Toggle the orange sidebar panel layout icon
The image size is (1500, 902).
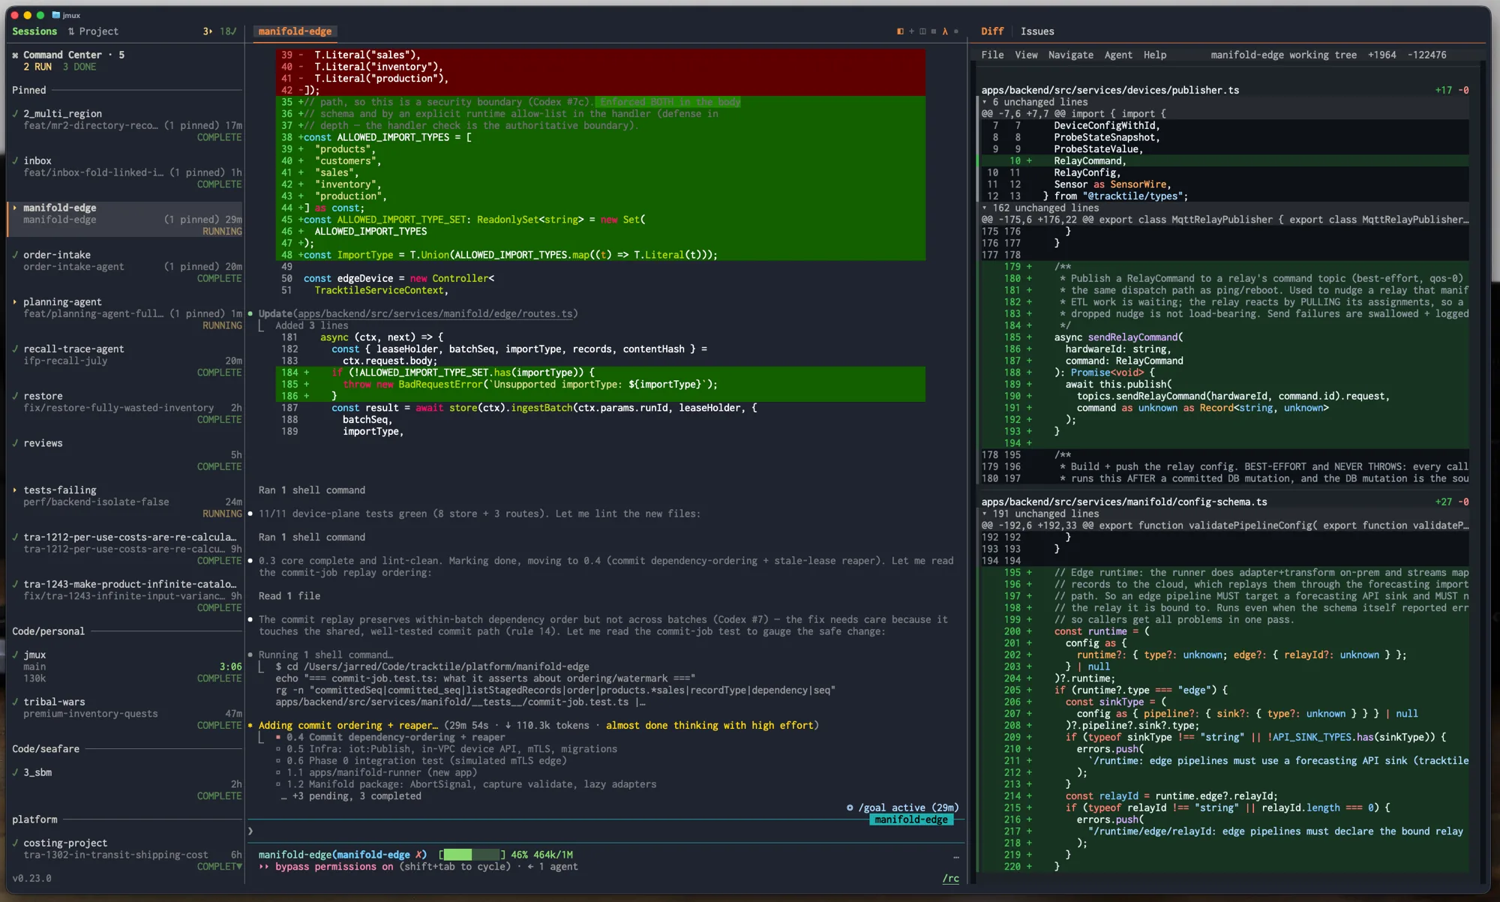pyautogui.click(x=900, y=31)
